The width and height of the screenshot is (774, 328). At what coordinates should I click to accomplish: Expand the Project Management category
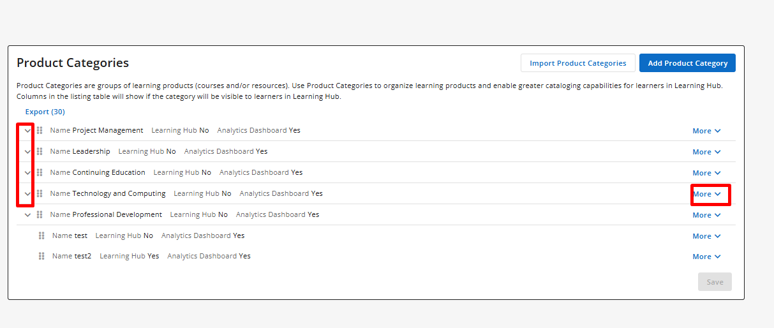click(27, 130)
